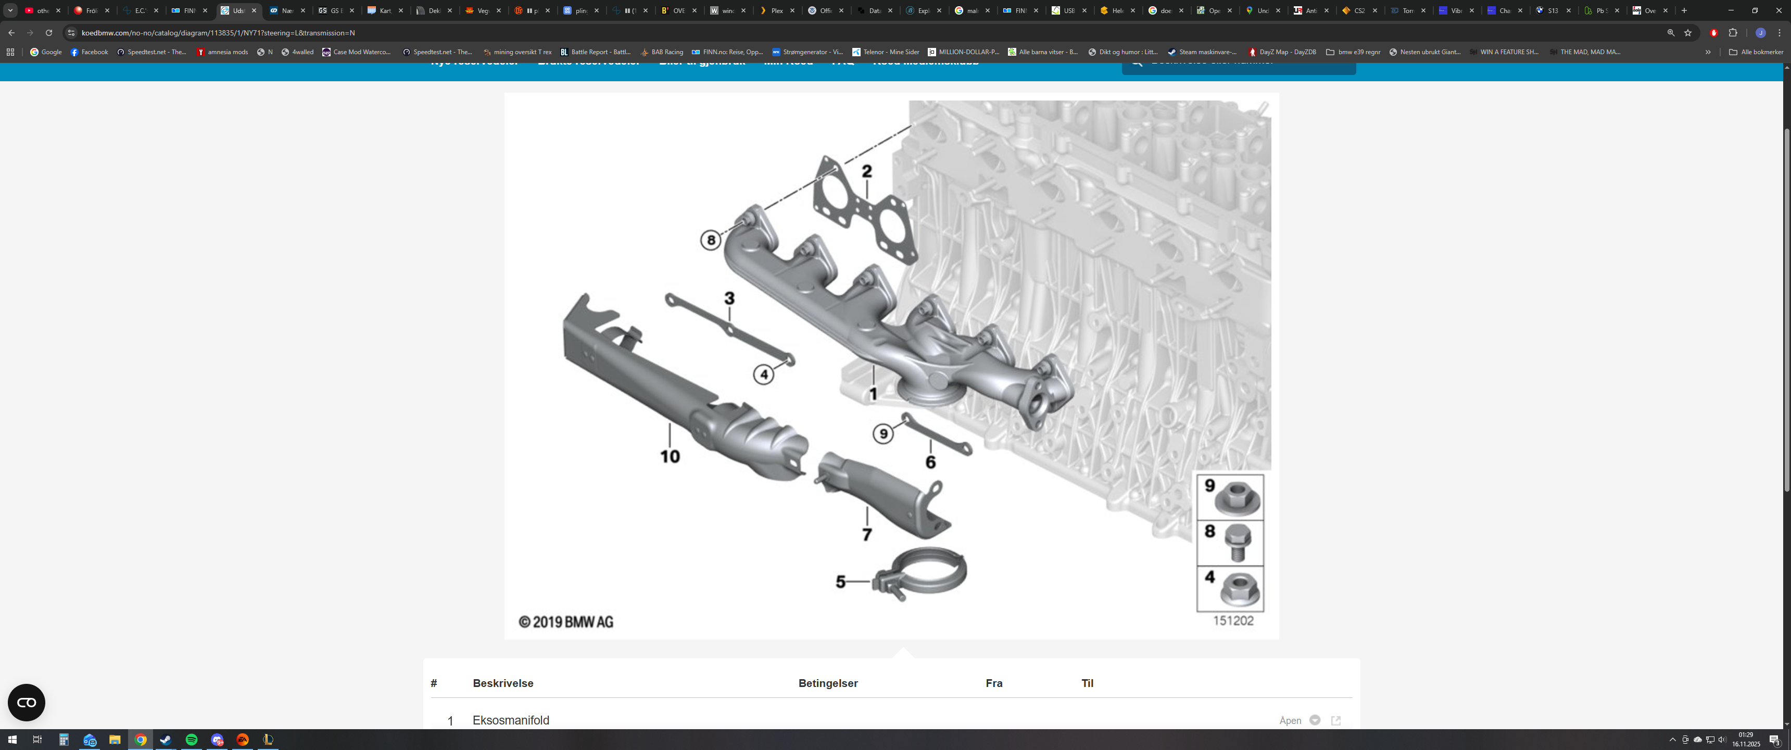Open the zoom magnifier icon in the address bar

pos(1671,33)
